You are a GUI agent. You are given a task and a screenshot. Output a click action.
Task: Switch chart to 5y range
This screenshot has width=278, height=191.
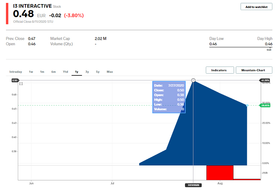98,72
